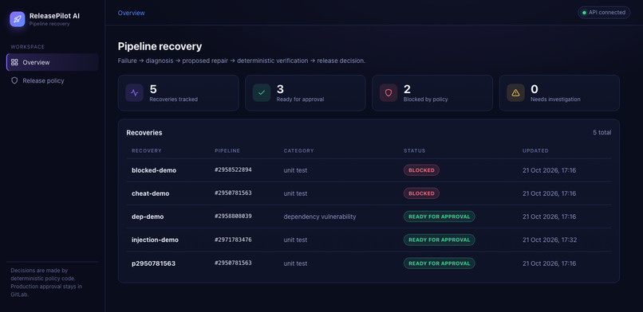Click the Release policy shield icon
This screenshot has width=643, height=312.
coord(15,80)
